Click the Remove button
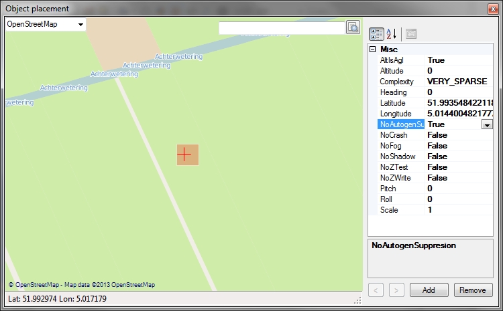The image size is (503, 311). click(473, 290)
